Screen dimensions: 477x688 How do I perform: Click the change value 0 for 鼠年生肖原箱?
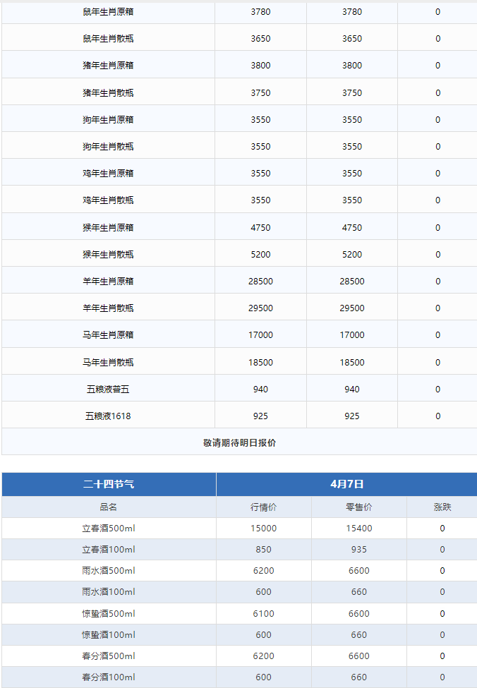(x=438, y=12)
